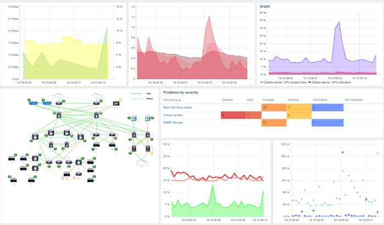Click the tall spike in the red area graph
This screenshot has height=225, width=384.
(x=209, y=17)
